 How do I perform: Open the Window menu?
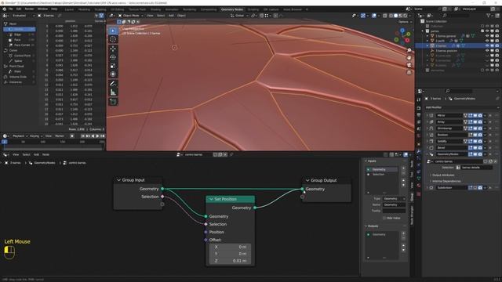tap(42, 9)
